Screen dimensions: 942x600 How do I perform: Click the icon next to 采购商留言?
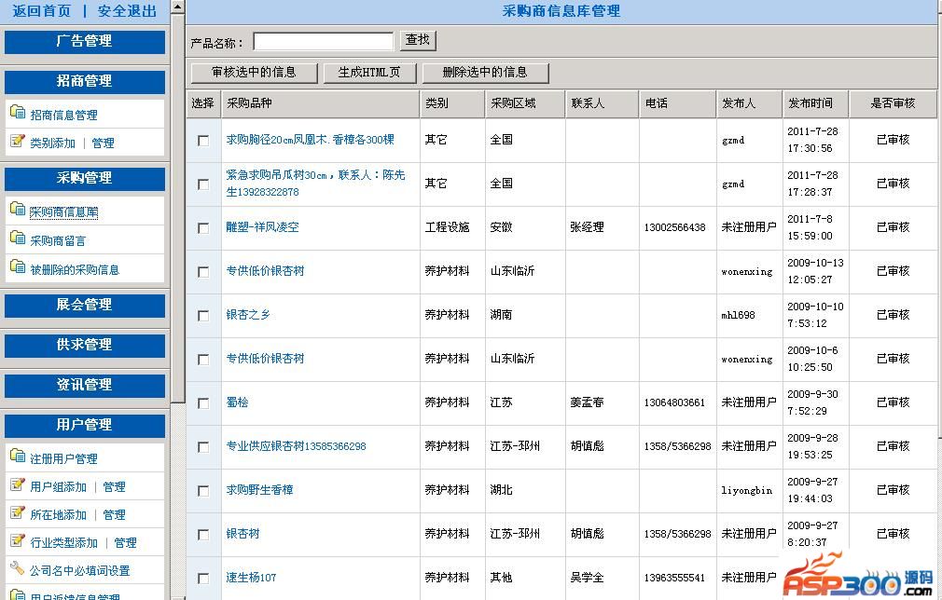tap(17, 239)
